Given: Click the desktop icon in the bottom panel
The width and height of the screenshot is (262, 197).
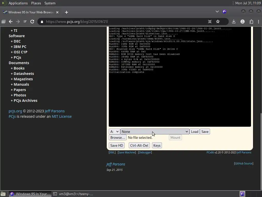Looking at the screenshot, I should click(3, 194).
